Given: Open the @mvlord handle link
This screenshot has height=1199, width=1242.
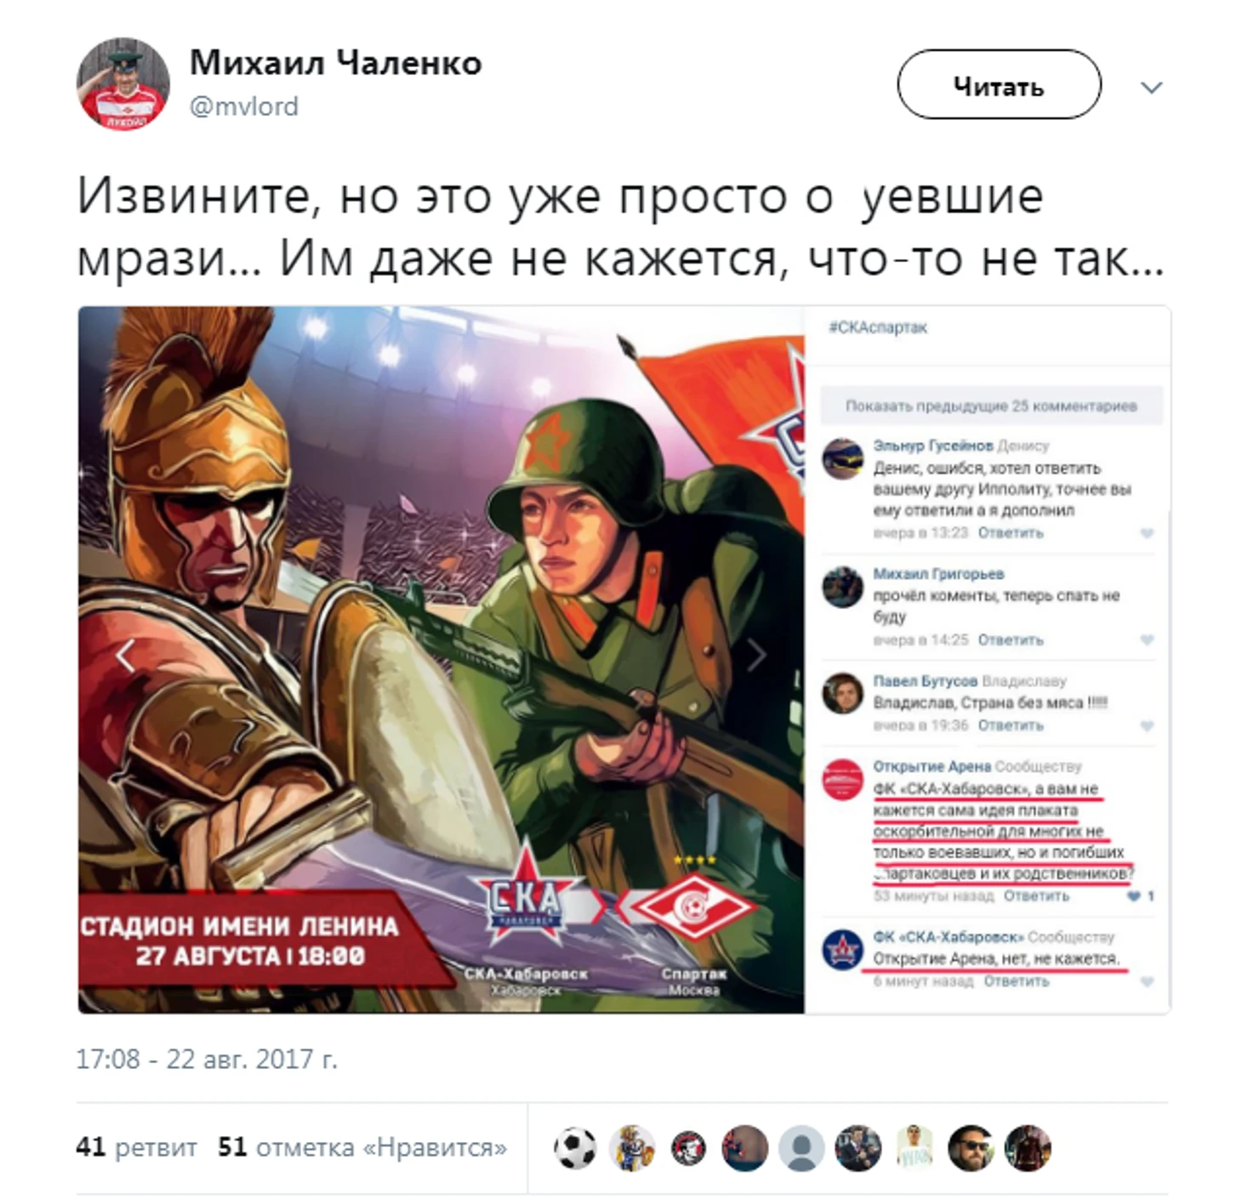Looking at the screenshot, I should 244,107.
